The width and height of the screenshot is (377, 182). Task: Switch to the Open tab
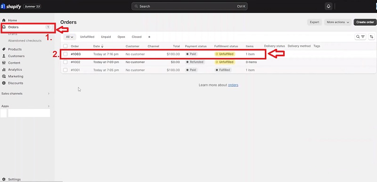pos(121,37)
